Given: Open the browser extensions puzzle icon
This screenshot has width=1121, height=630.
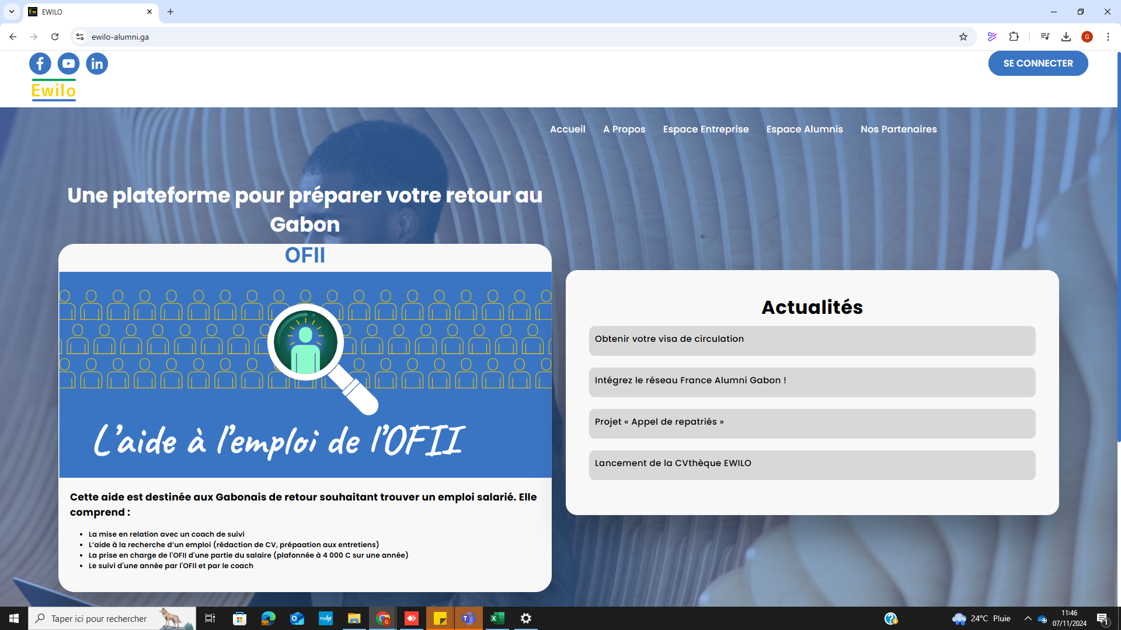Looking at the screenshot, I should [x=1014, y=37].
